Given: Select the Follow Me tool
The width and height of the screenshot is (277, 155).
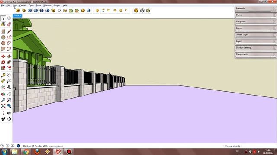Looking at the screenshot, I should click(x=9, y=62).
